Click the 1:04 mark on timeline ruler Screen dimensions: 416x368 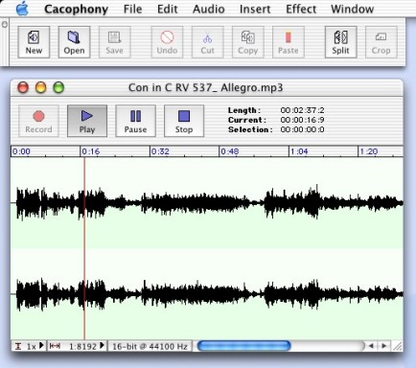tap(299, 151)
